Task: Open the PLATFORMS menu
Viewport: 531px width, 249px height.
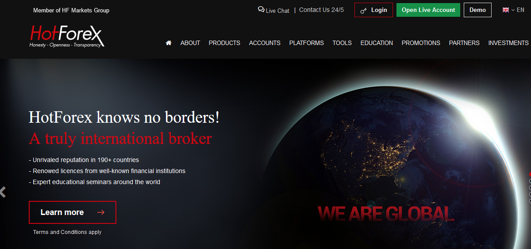Action: pos(307,43)
